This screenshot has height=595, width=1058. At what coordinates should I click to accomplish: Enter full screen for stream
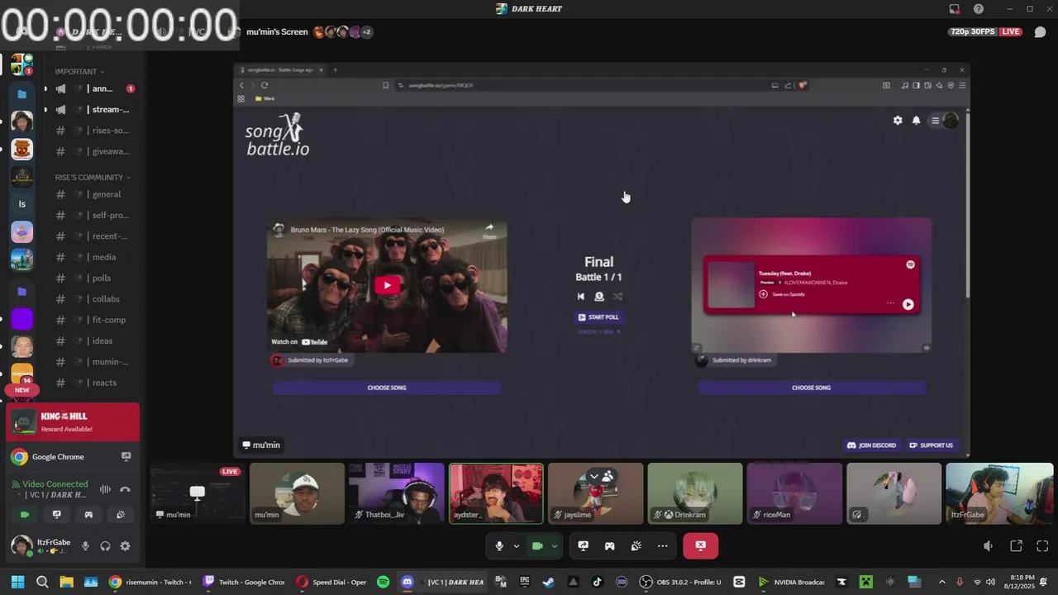click(x=1042, y=546)
